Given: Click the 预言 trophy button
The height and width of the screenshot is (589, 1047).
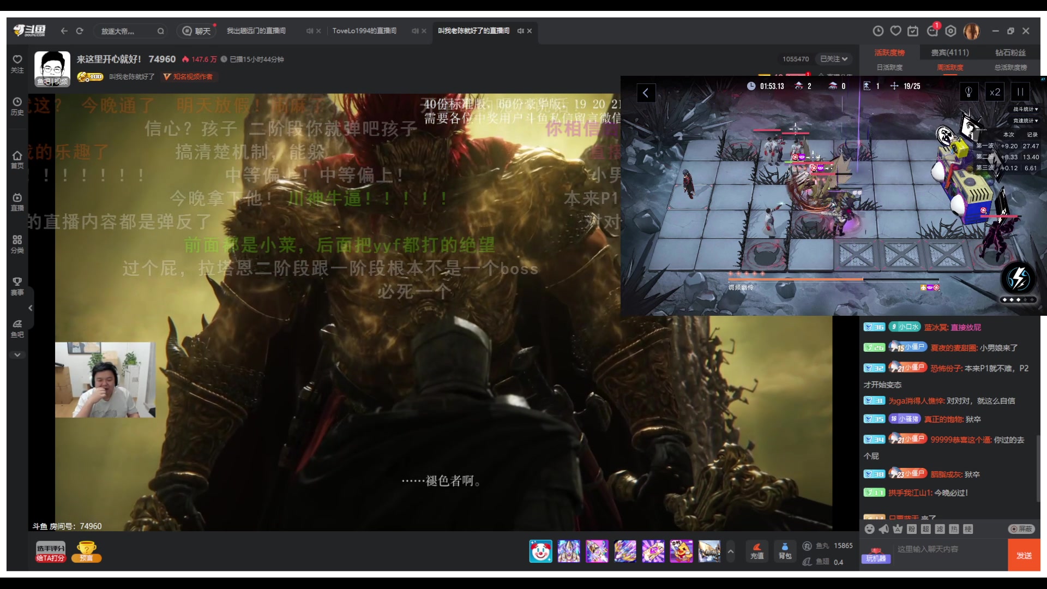Looking at the screenshot, I should 86,552.
